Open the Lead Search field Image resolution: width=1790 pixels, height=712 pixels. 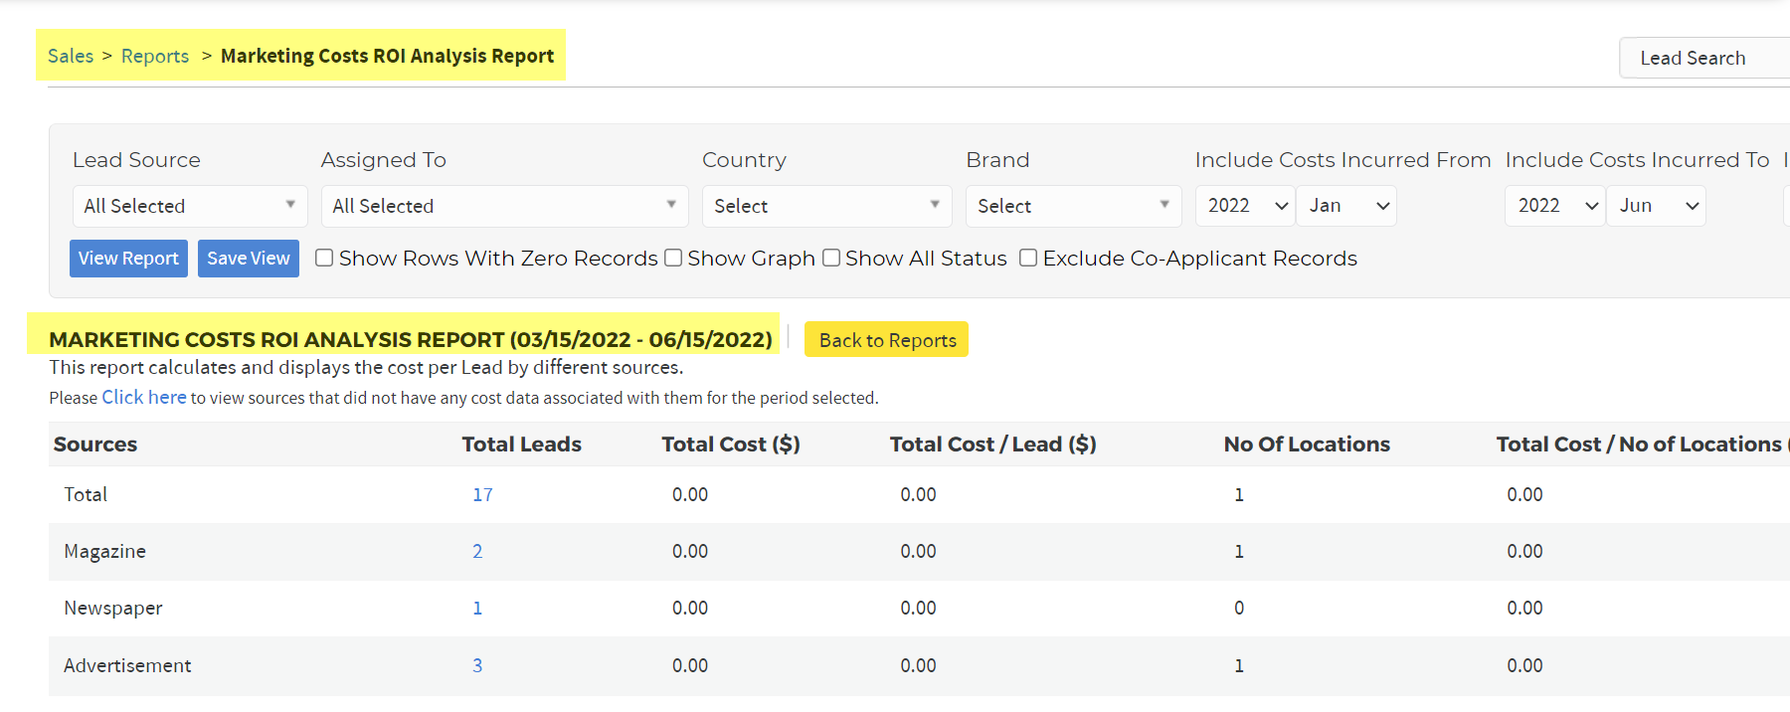1704,58
